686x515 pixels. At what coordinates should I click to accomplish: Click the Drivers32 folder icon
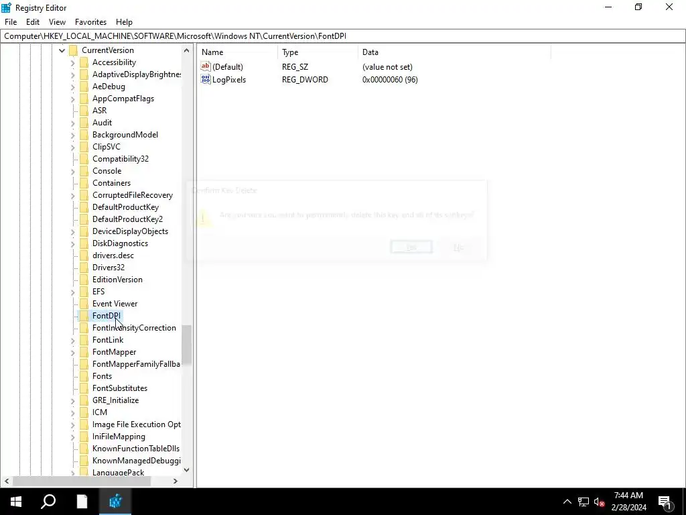[84, 267]
